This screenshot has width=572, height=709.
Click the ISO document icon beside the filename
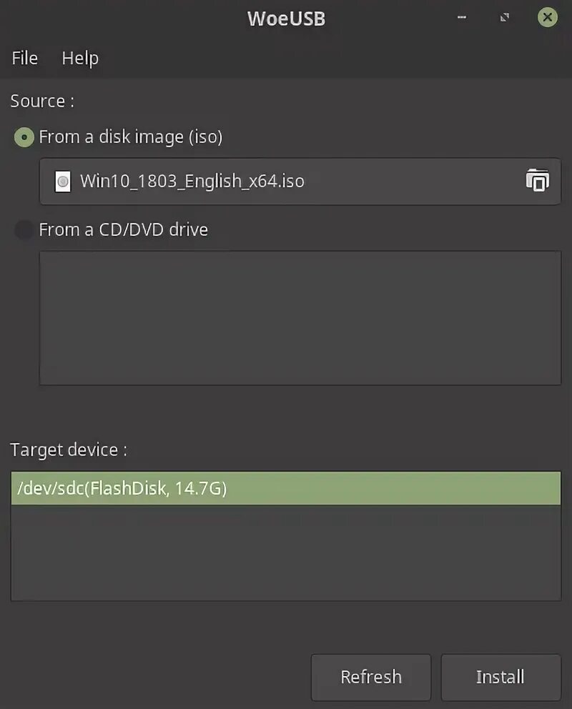coord(63,182)
